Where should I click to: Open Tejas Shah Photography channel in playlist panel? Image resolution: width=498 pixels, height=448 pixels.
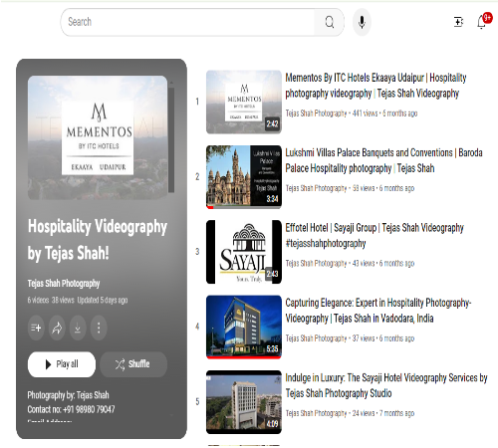[x=64, y=284]
